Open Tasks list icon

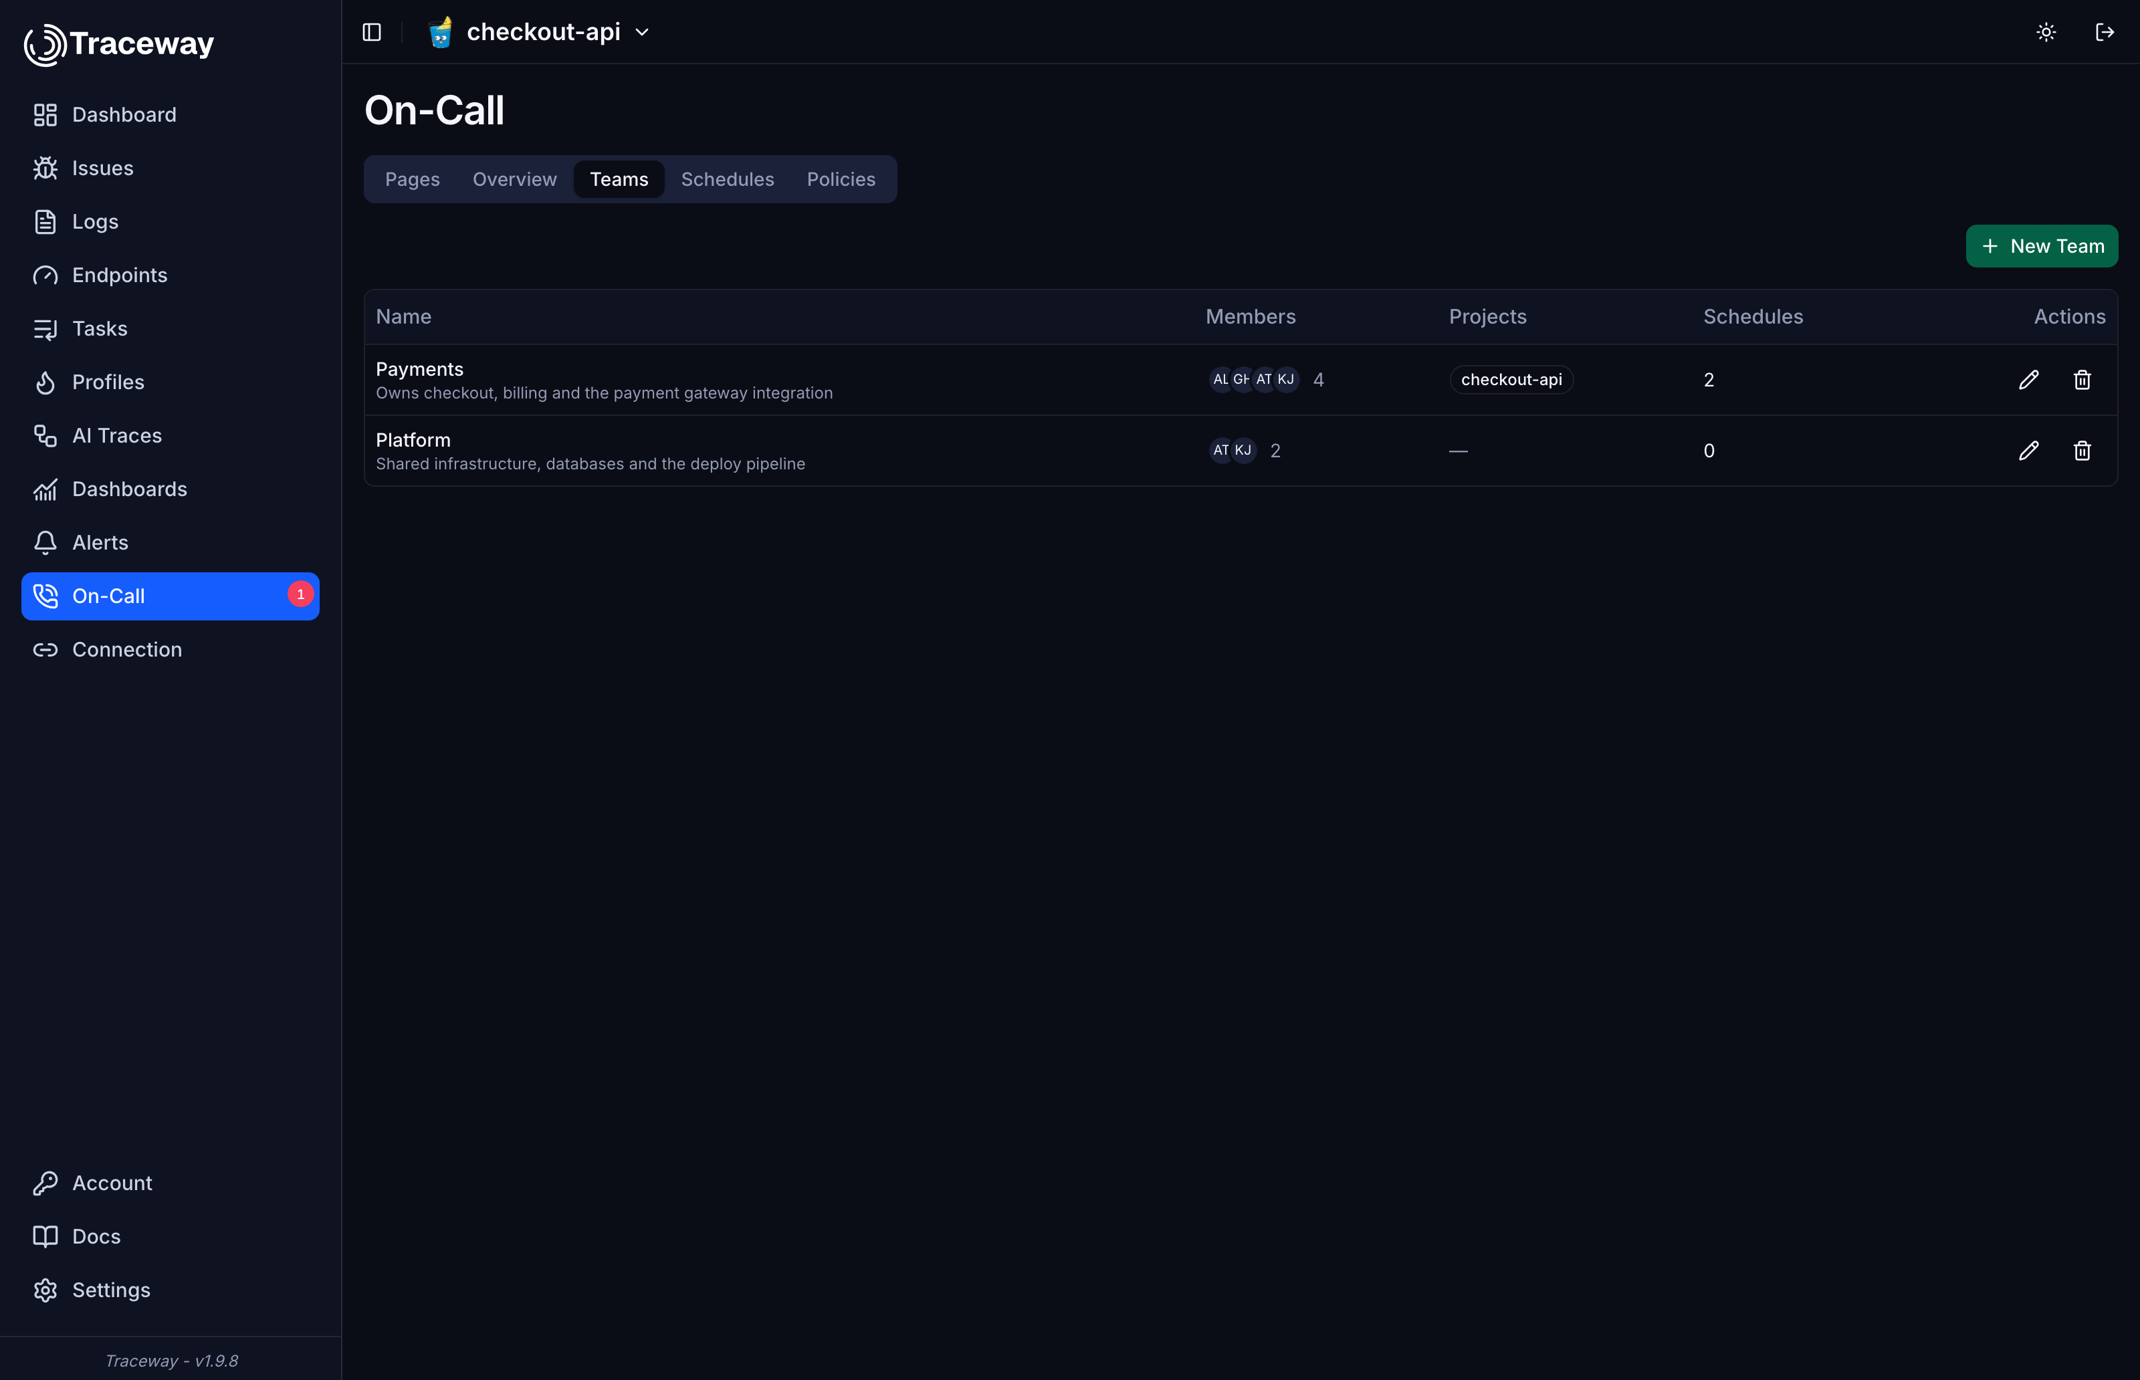45,329
